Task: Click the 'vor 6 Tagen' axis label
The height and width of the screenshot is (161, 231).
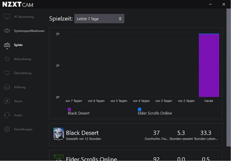Action: (x=96, y=101)
